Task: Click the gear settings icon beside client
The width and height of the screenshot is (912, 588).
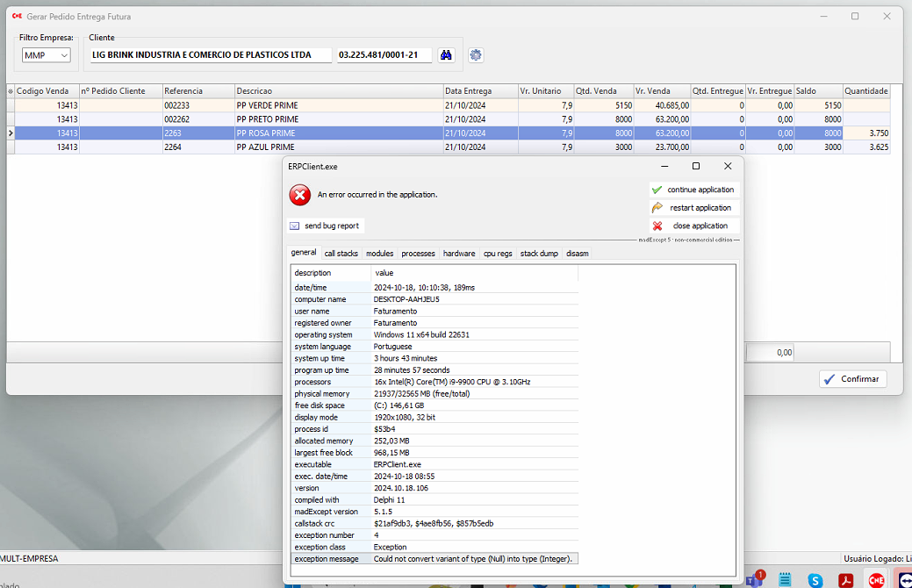Action: click(x=476, y=55)
